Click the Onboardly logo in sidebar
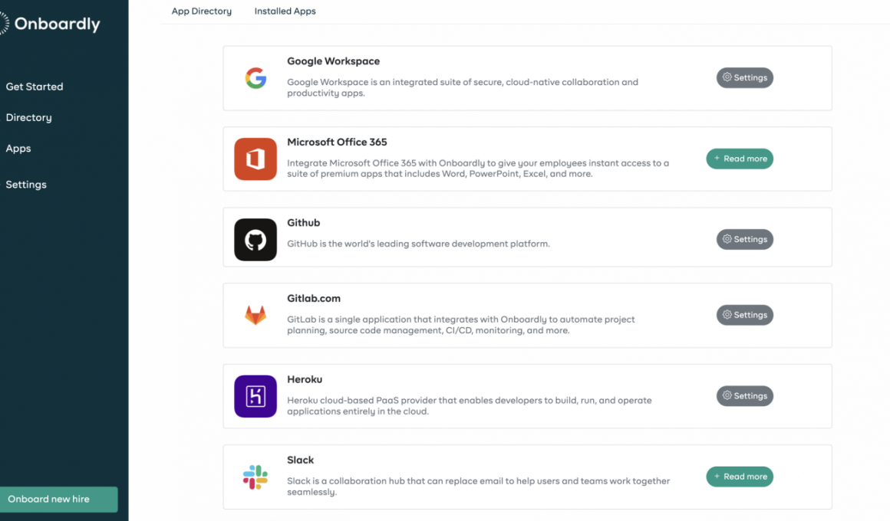Viewport: 890px width, 521px height. [50, 24]
